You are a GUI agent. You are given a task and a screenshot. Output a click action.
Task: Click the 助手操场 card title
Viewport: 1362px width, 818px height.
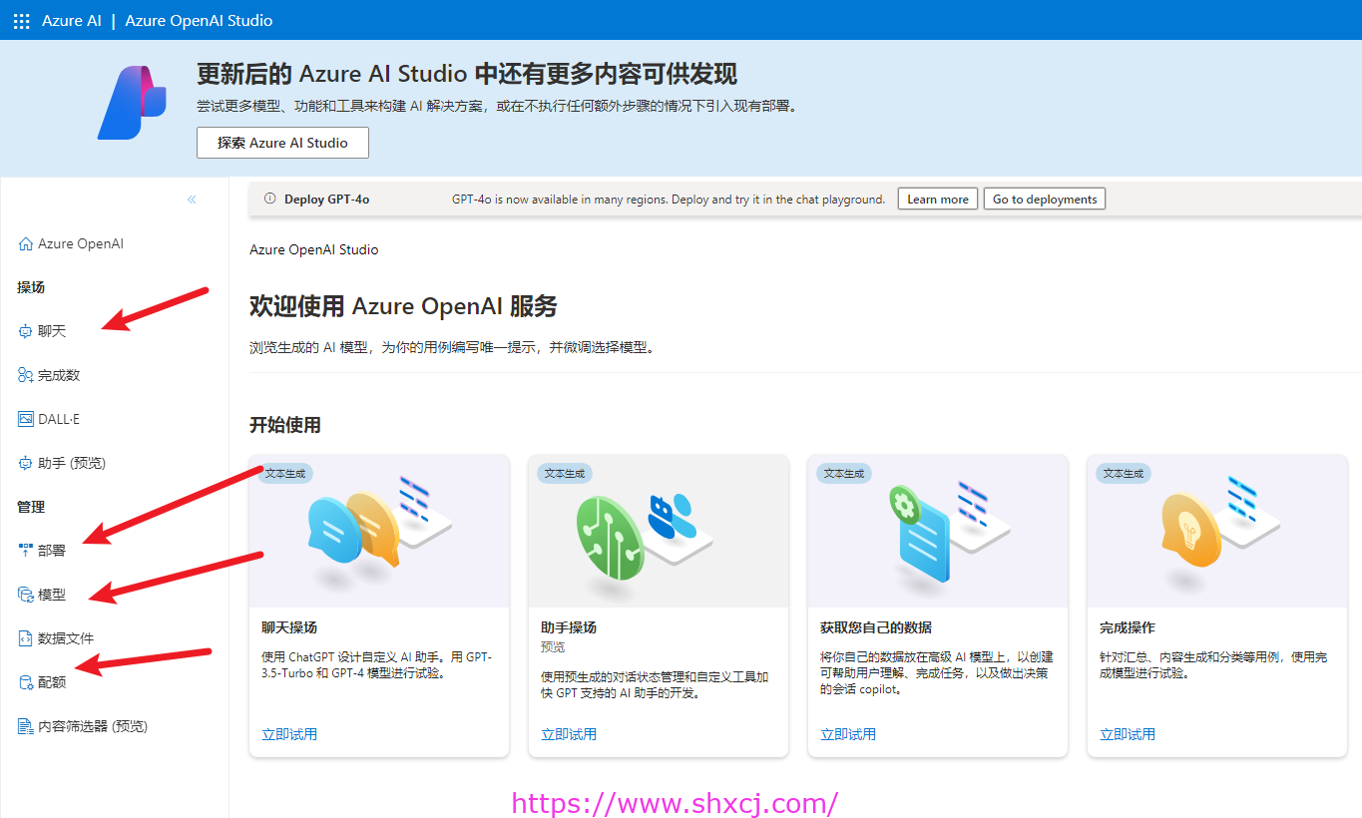tap(569, 627)
